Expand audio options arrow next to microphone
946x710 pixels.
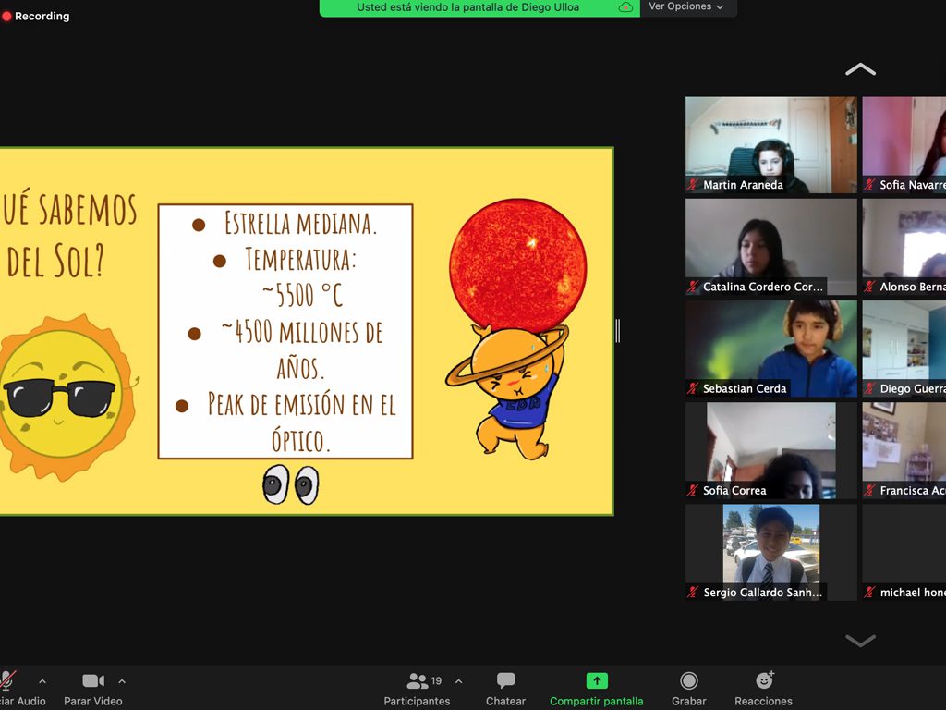pos(42,681)
